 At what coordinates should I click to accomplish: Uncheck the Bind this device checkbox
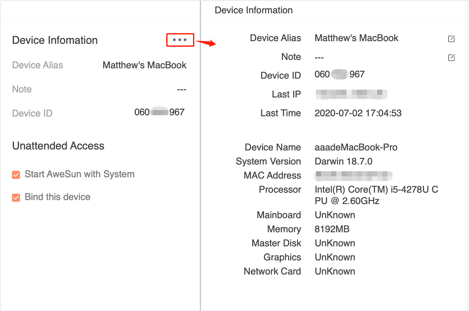pyautogui.click(x=16, y=198)
